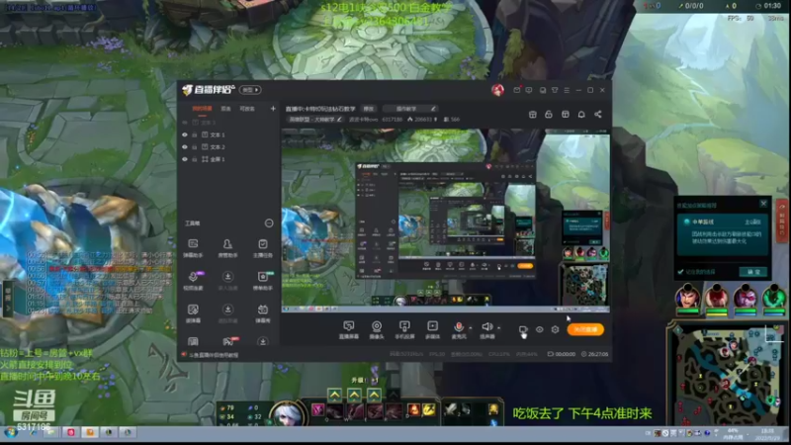
Task: Open the 弹幕助手 tool in the toolbox
Action: (193, 248)
